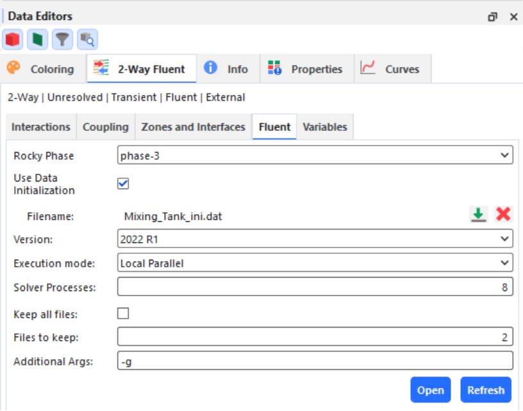This screenshot has height=411, width=523.
Task: Click the Solver Processes input field
Action: [315, 287]
